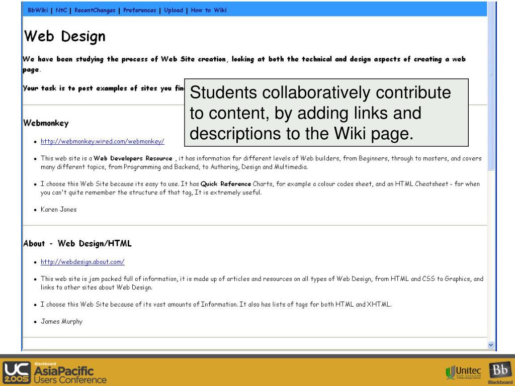Viewport: 515px width, 386px height.
Task: Go to RecentChanges in the wiki bar
Action: click(x=95, y=11)
